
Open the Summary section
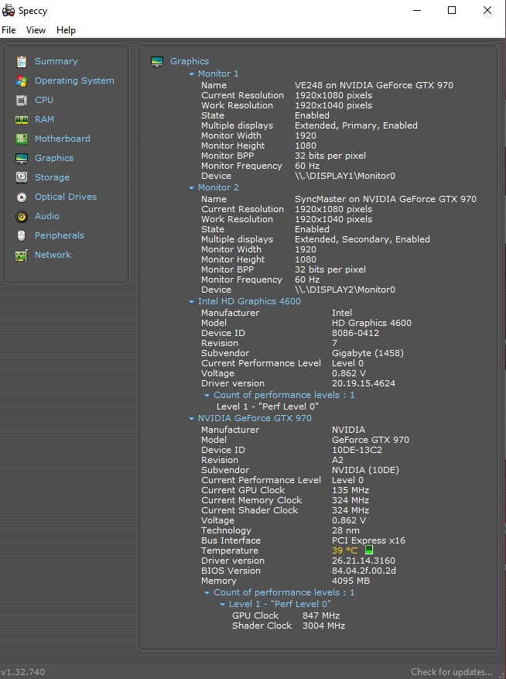56,61
